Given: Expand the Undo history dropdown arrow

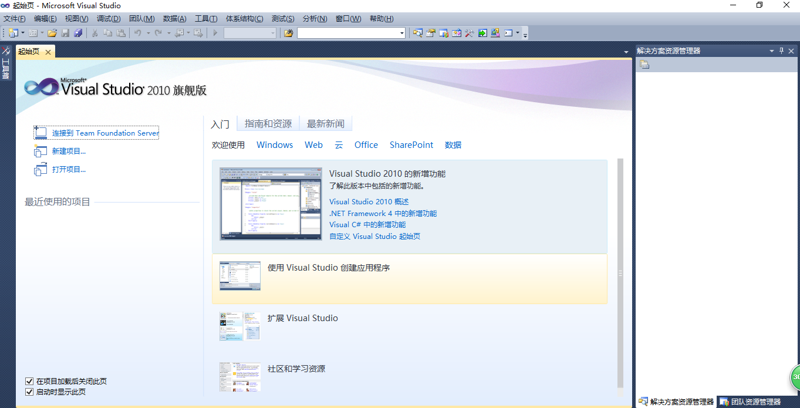Looking at the screenshot, I should pos(148,33).
